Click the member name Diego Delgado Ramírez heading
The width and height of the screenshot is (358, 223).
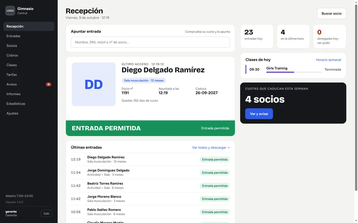click(x=163, y=70)
